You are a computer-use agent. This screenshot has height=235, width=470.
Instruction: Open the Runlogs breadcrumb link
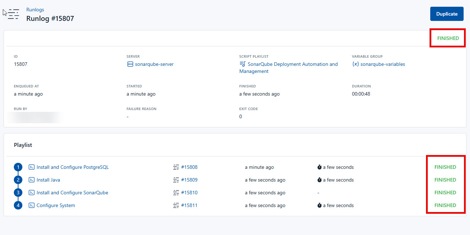(35, 10)
